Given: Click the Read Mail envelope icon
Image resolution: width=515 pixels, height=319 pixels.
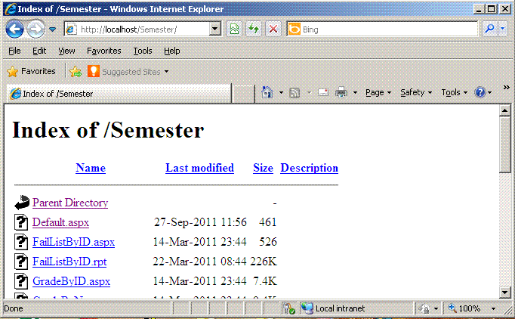Looking at the screenshot, I should (323, 93).
